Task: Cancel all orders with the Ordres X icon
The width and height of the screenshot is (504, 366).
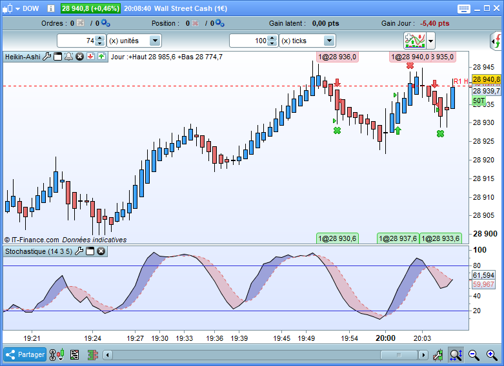Action: point(81,23)
